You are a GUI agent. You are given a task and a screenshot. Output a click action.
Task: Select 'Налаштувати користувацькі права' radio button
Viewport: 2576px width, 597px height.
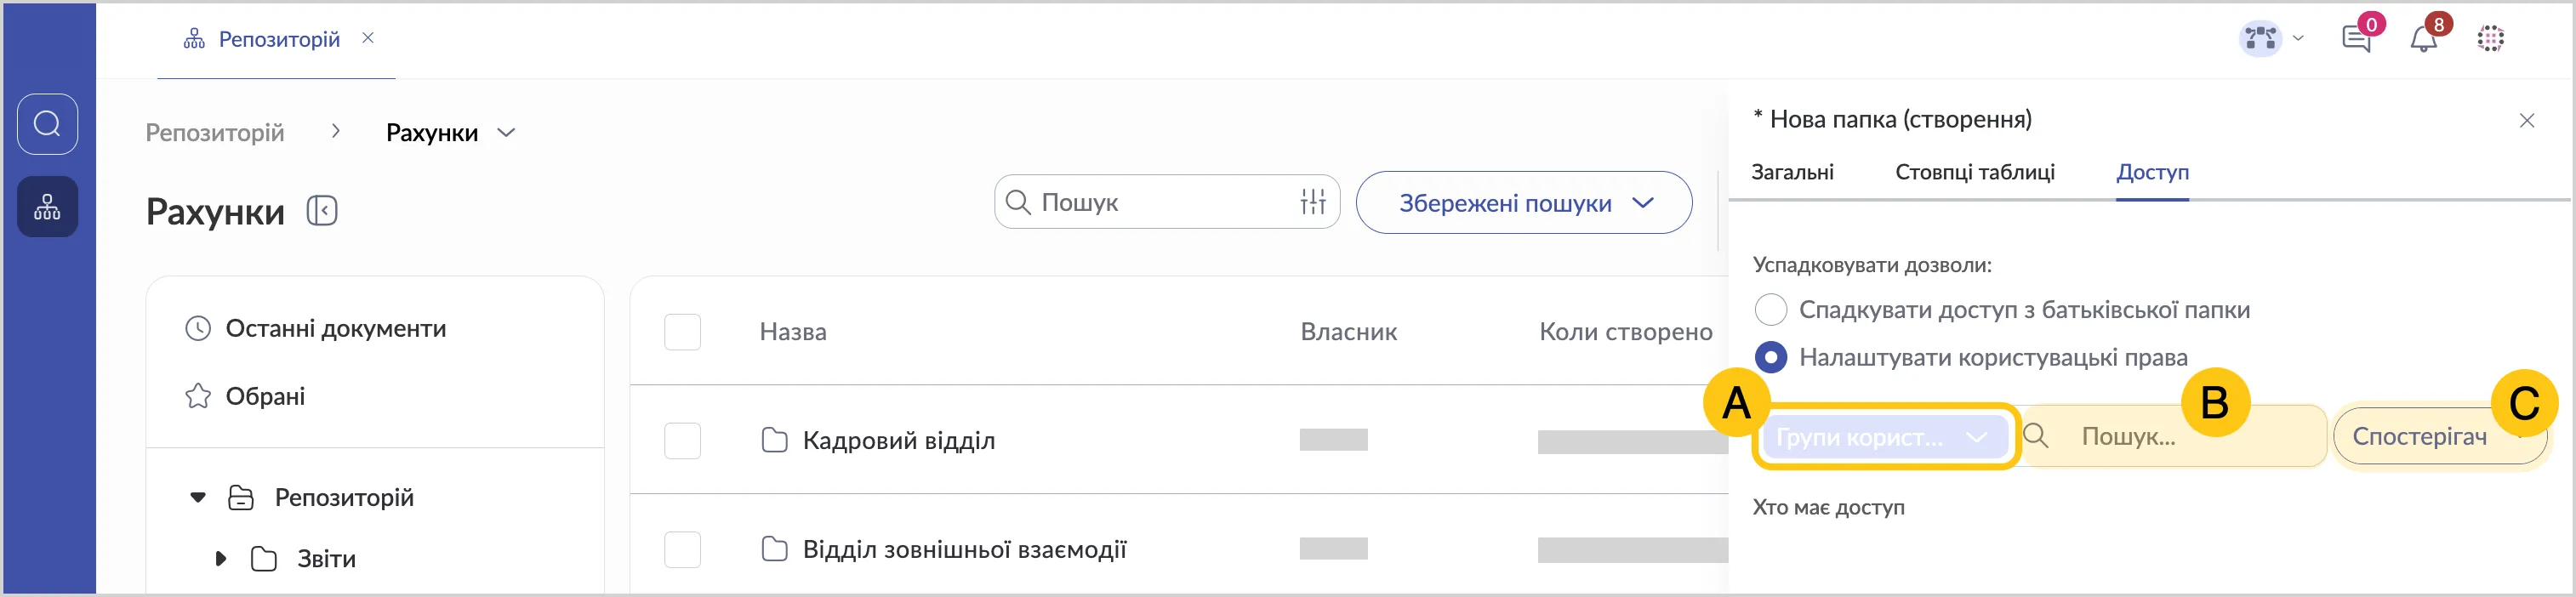(x=1771, y=357)
